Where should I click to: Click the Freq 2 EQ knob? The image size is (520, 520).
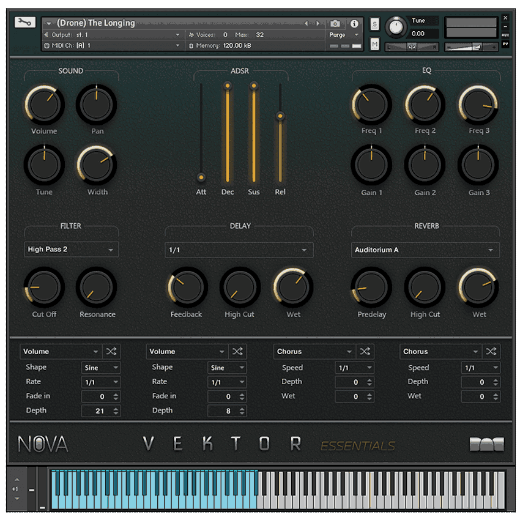point(425,104)
